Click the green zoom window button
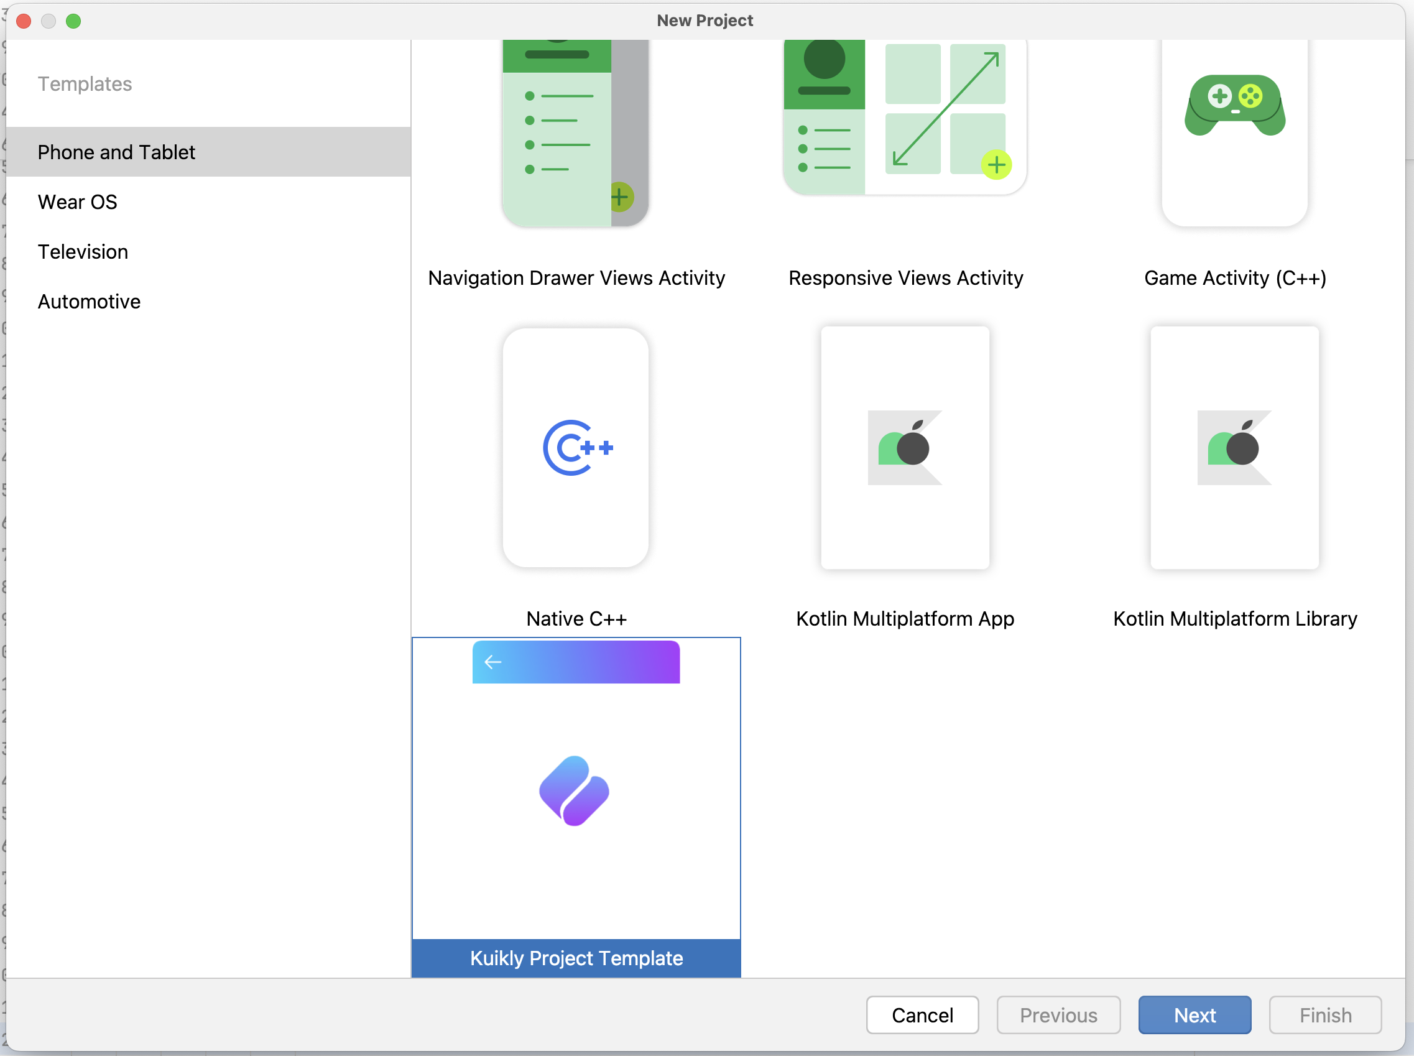The width and height of the screenshot is (1414, 1056). (73, 21)
